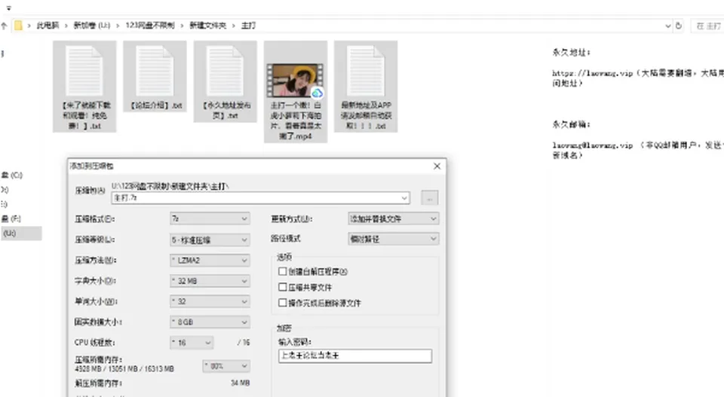Viewport: 724px width, 397px height.
Task: Click the 输入密码 password field
Action: (355, 356)
